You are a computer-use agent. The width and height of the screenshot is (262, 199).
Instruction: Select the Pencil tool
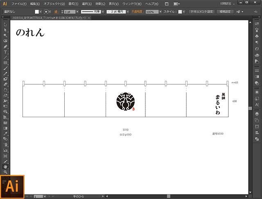click(5, 74)
